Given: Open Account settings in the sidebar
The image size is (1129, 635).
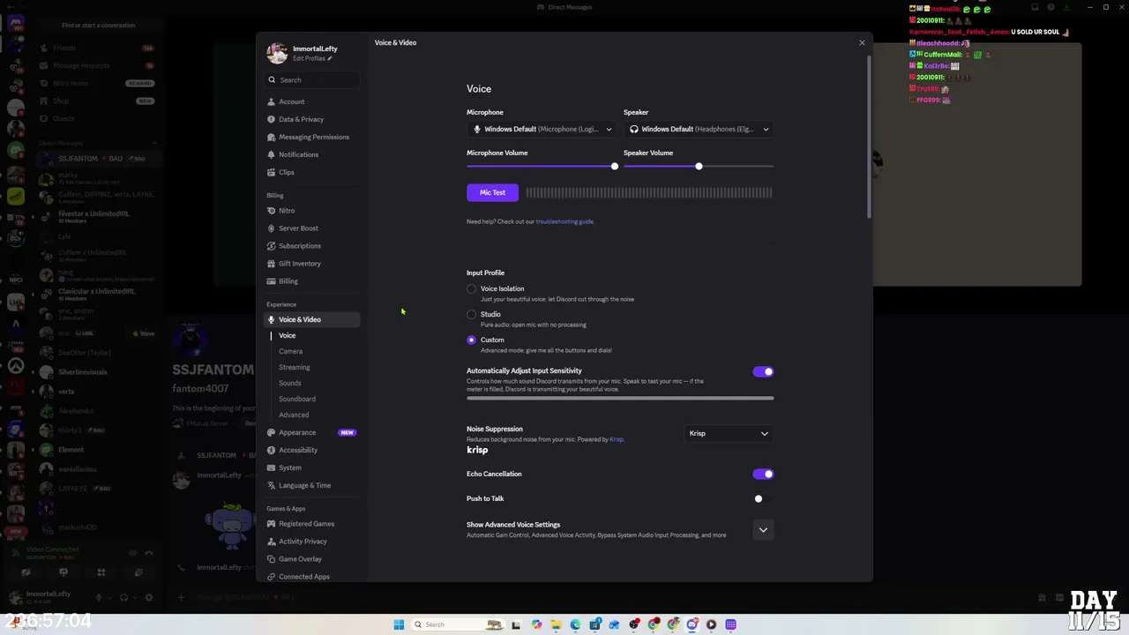Looking at the screenshot, I should pos(313,101).
